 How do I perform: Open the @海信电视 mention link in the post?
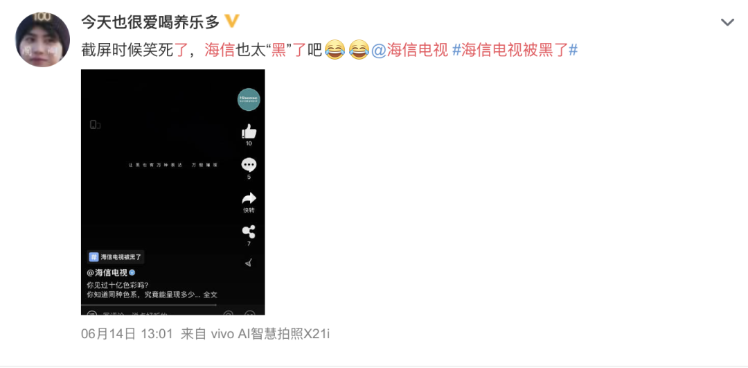(410, 50)
